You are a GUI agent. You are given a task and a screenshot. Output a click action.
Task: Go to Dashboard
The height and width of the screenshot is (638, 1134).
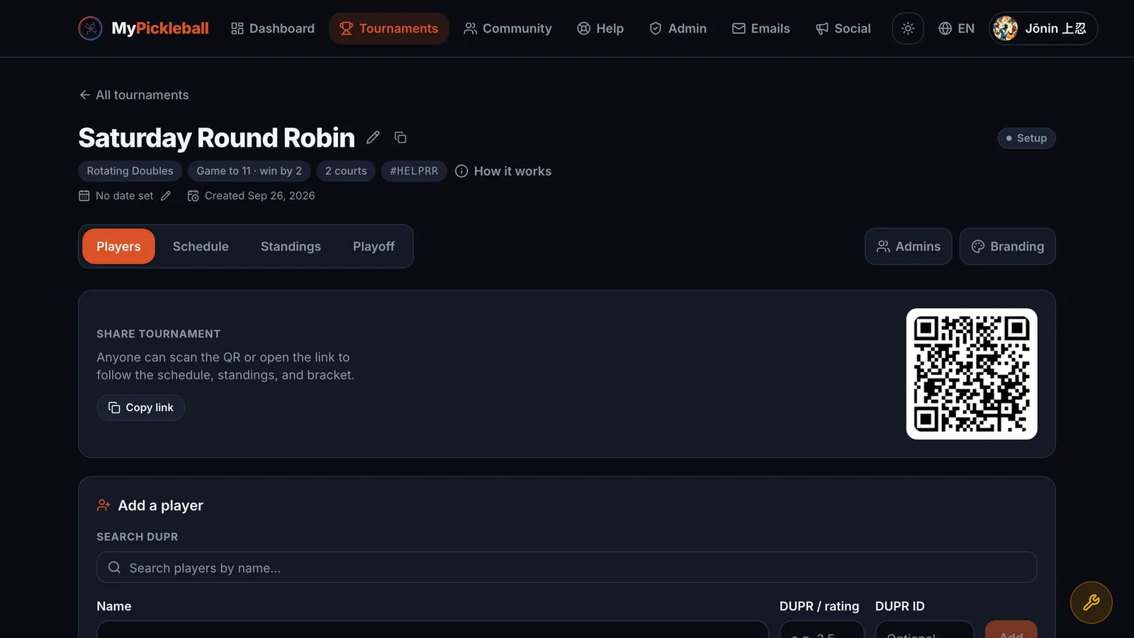pyautogui.click(x=273, y=28)
